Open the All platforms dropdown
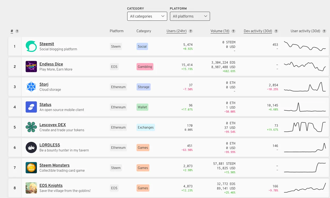This screenshot has height=198, width=330. tap(190, 16)
